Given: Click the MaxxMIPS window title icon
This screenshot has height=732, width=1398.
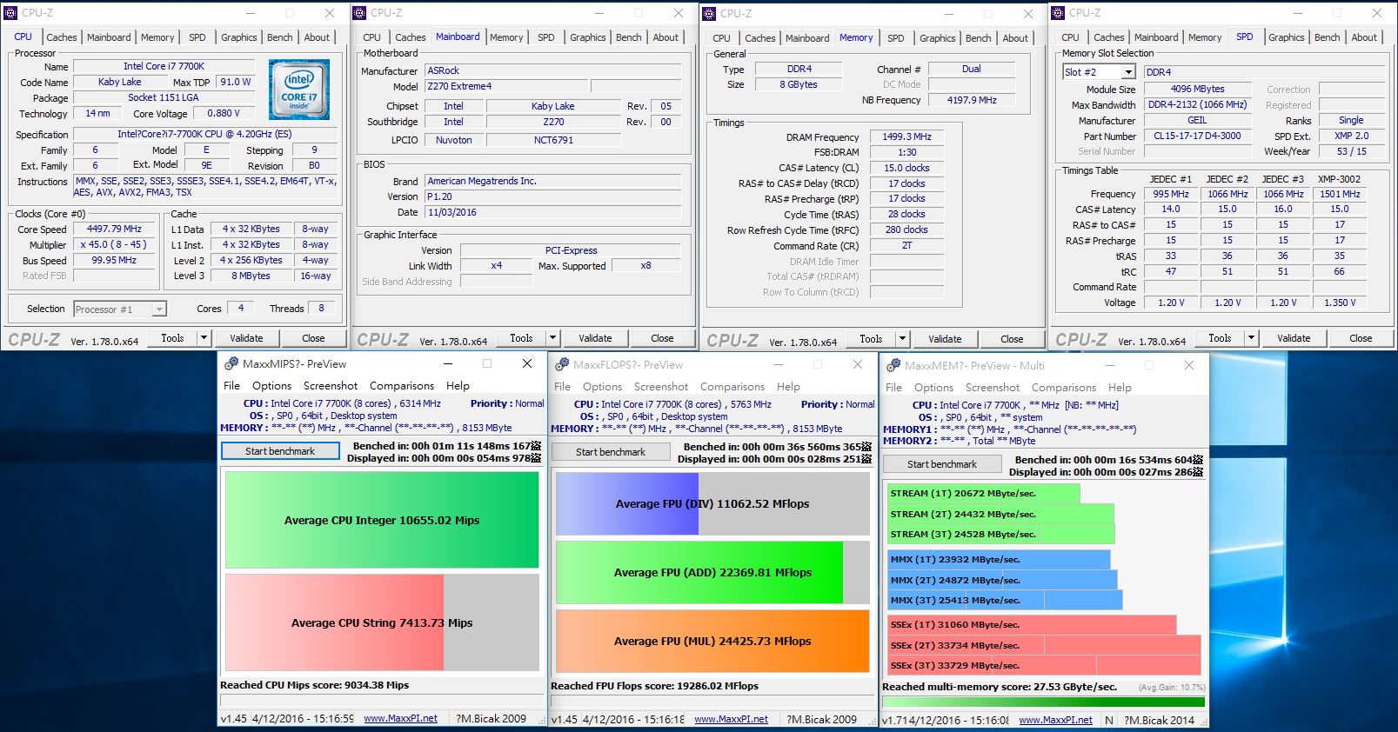Looking at the screenshot, I should [231, 363].
